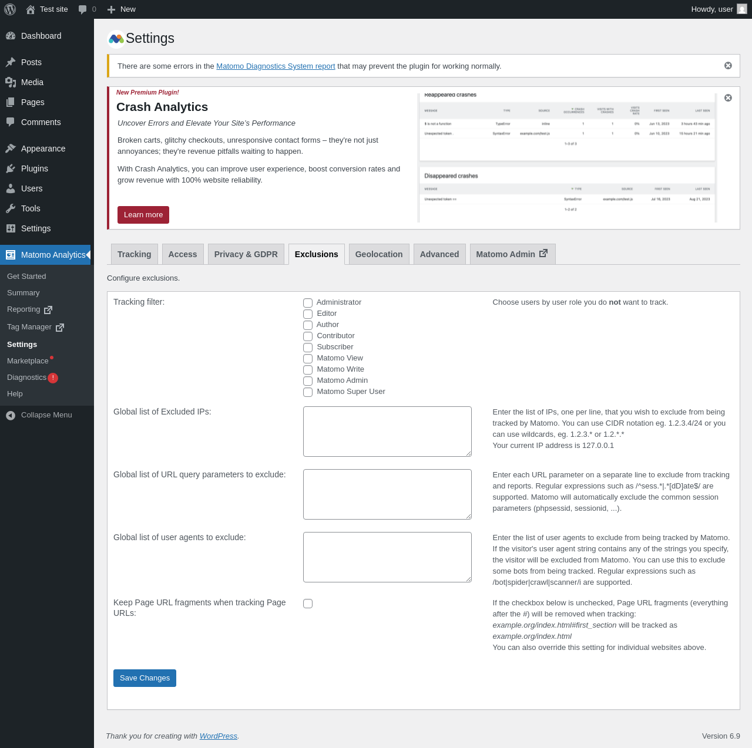Screen dimensions: 752x748
Task: Click the Appearance paintbrush icon
Action: click(x=11, y=149)
